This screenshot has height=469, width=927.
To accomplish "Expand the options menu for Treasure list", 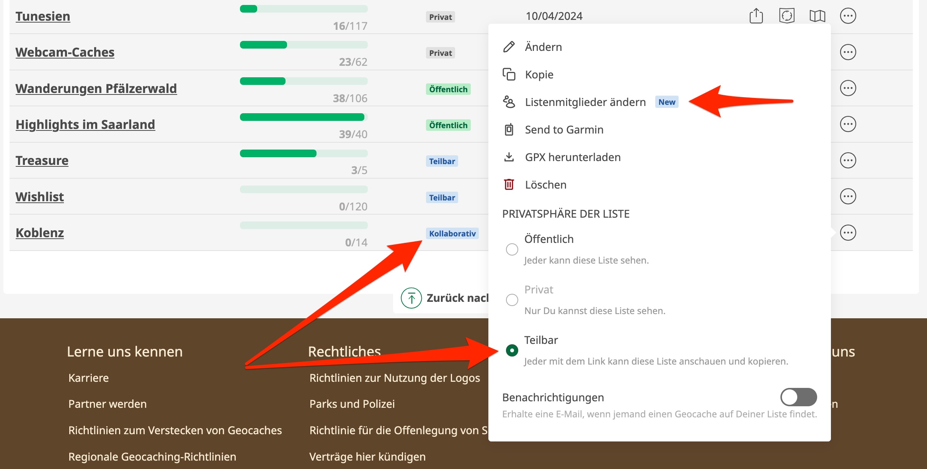I will pos(848,160).
